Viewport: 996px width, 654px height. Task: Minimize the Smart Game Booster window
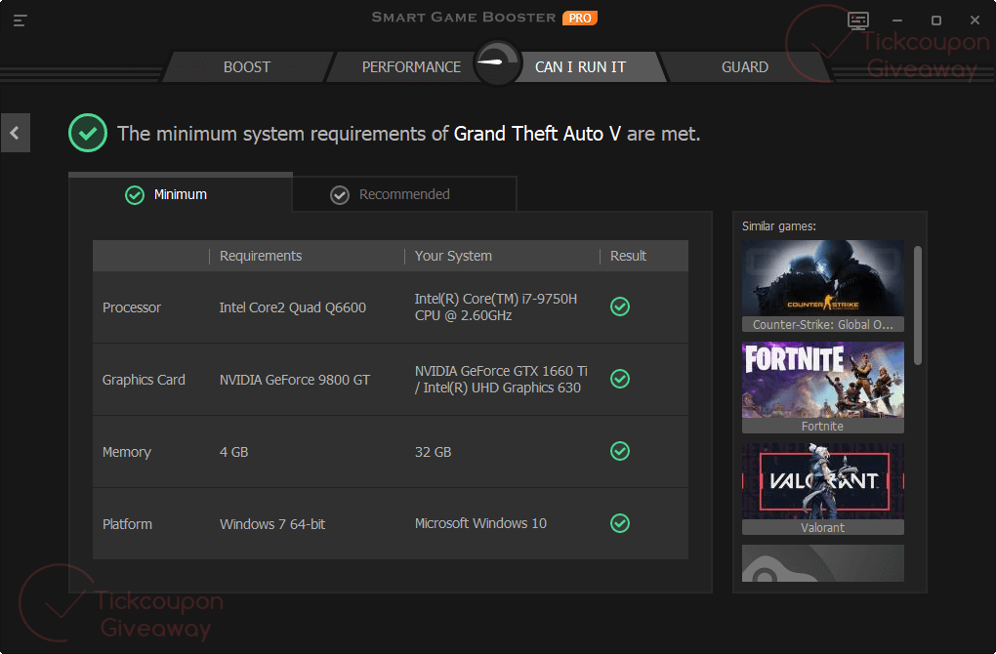[897, 20]
